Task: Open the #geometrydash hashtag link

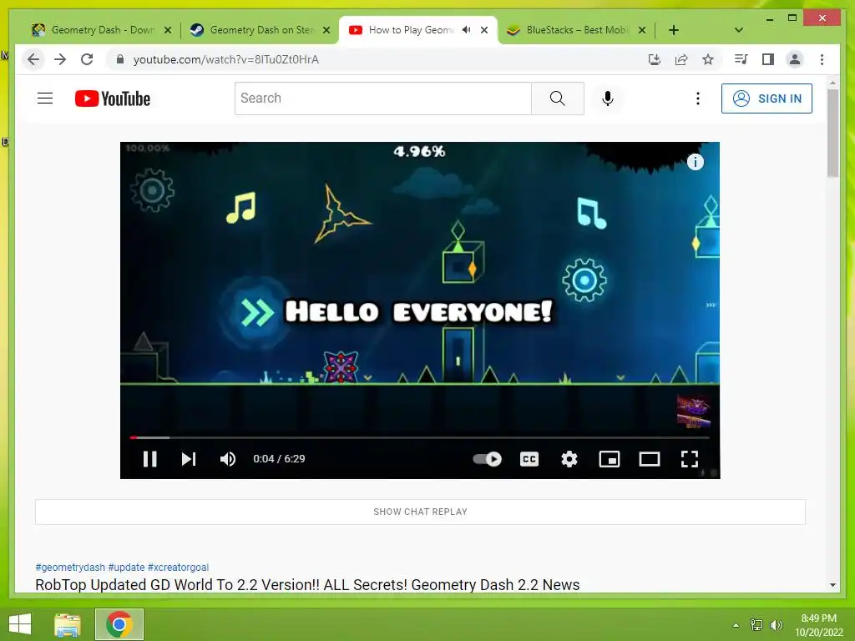Action: coord(70,567)
